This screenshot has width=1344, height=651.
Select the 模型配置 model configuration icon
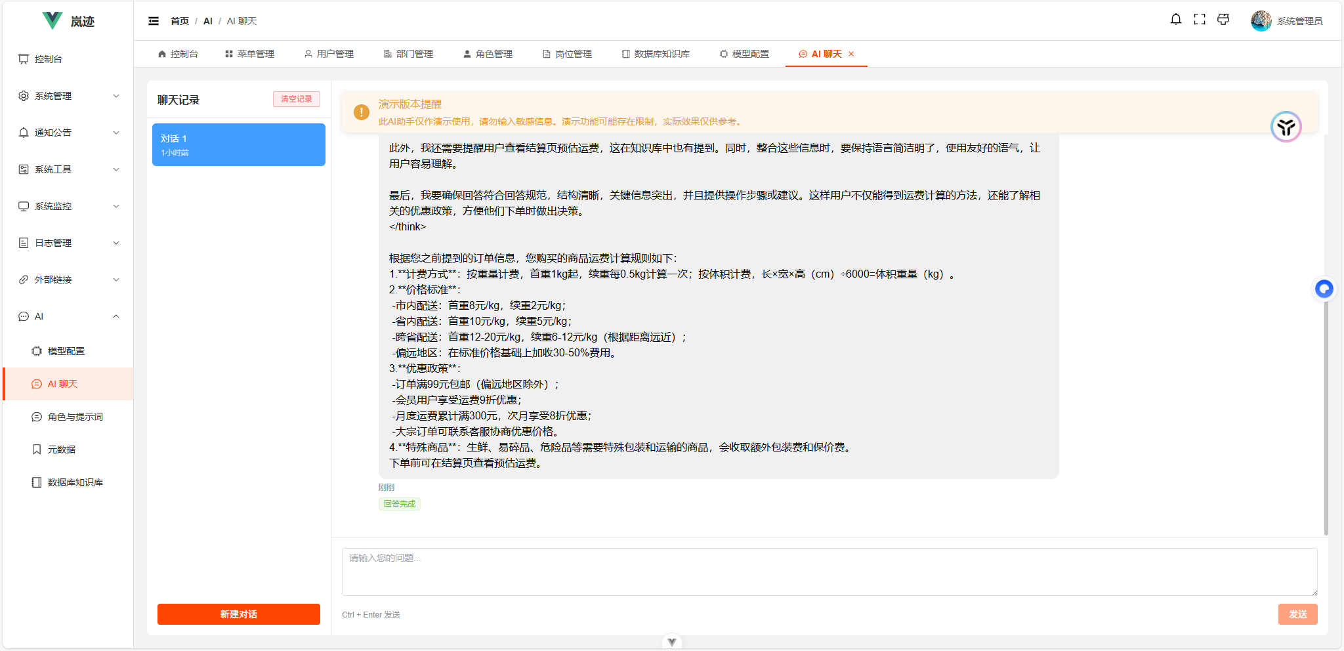coord(64,350)
